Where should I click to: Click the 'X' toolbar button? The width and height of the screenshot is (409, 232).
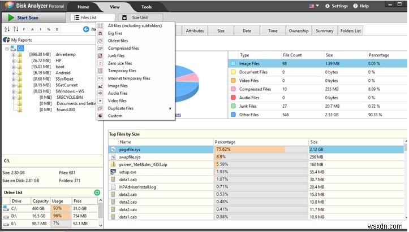[57, 29]
